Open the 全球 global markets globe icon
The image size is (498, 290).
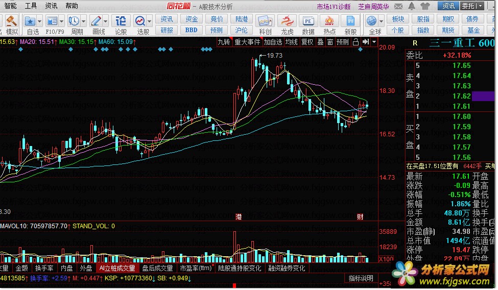tap(371, 21)
